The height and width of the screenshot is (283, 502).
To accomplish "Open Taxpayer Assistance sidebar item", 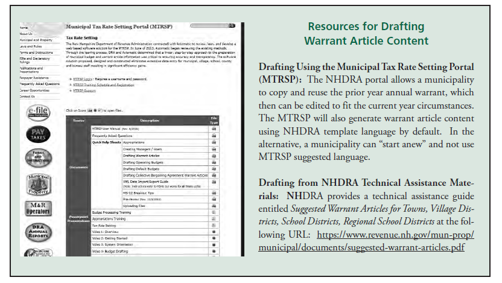I will (34, 78).
